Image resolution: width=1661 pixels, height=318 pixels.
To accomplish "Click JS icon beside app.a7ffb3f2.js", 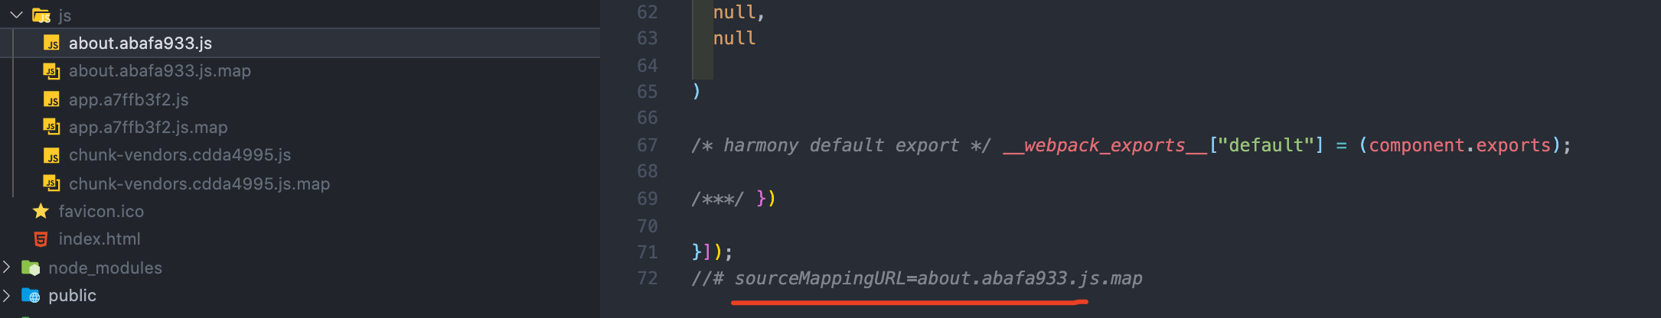I will 51,99.
